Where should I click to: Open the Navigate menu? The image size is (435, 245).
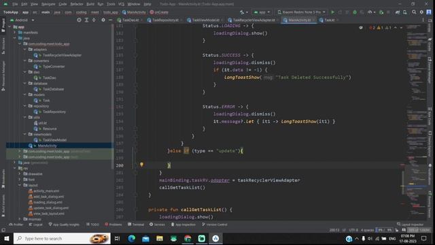[x=48, y=4]
